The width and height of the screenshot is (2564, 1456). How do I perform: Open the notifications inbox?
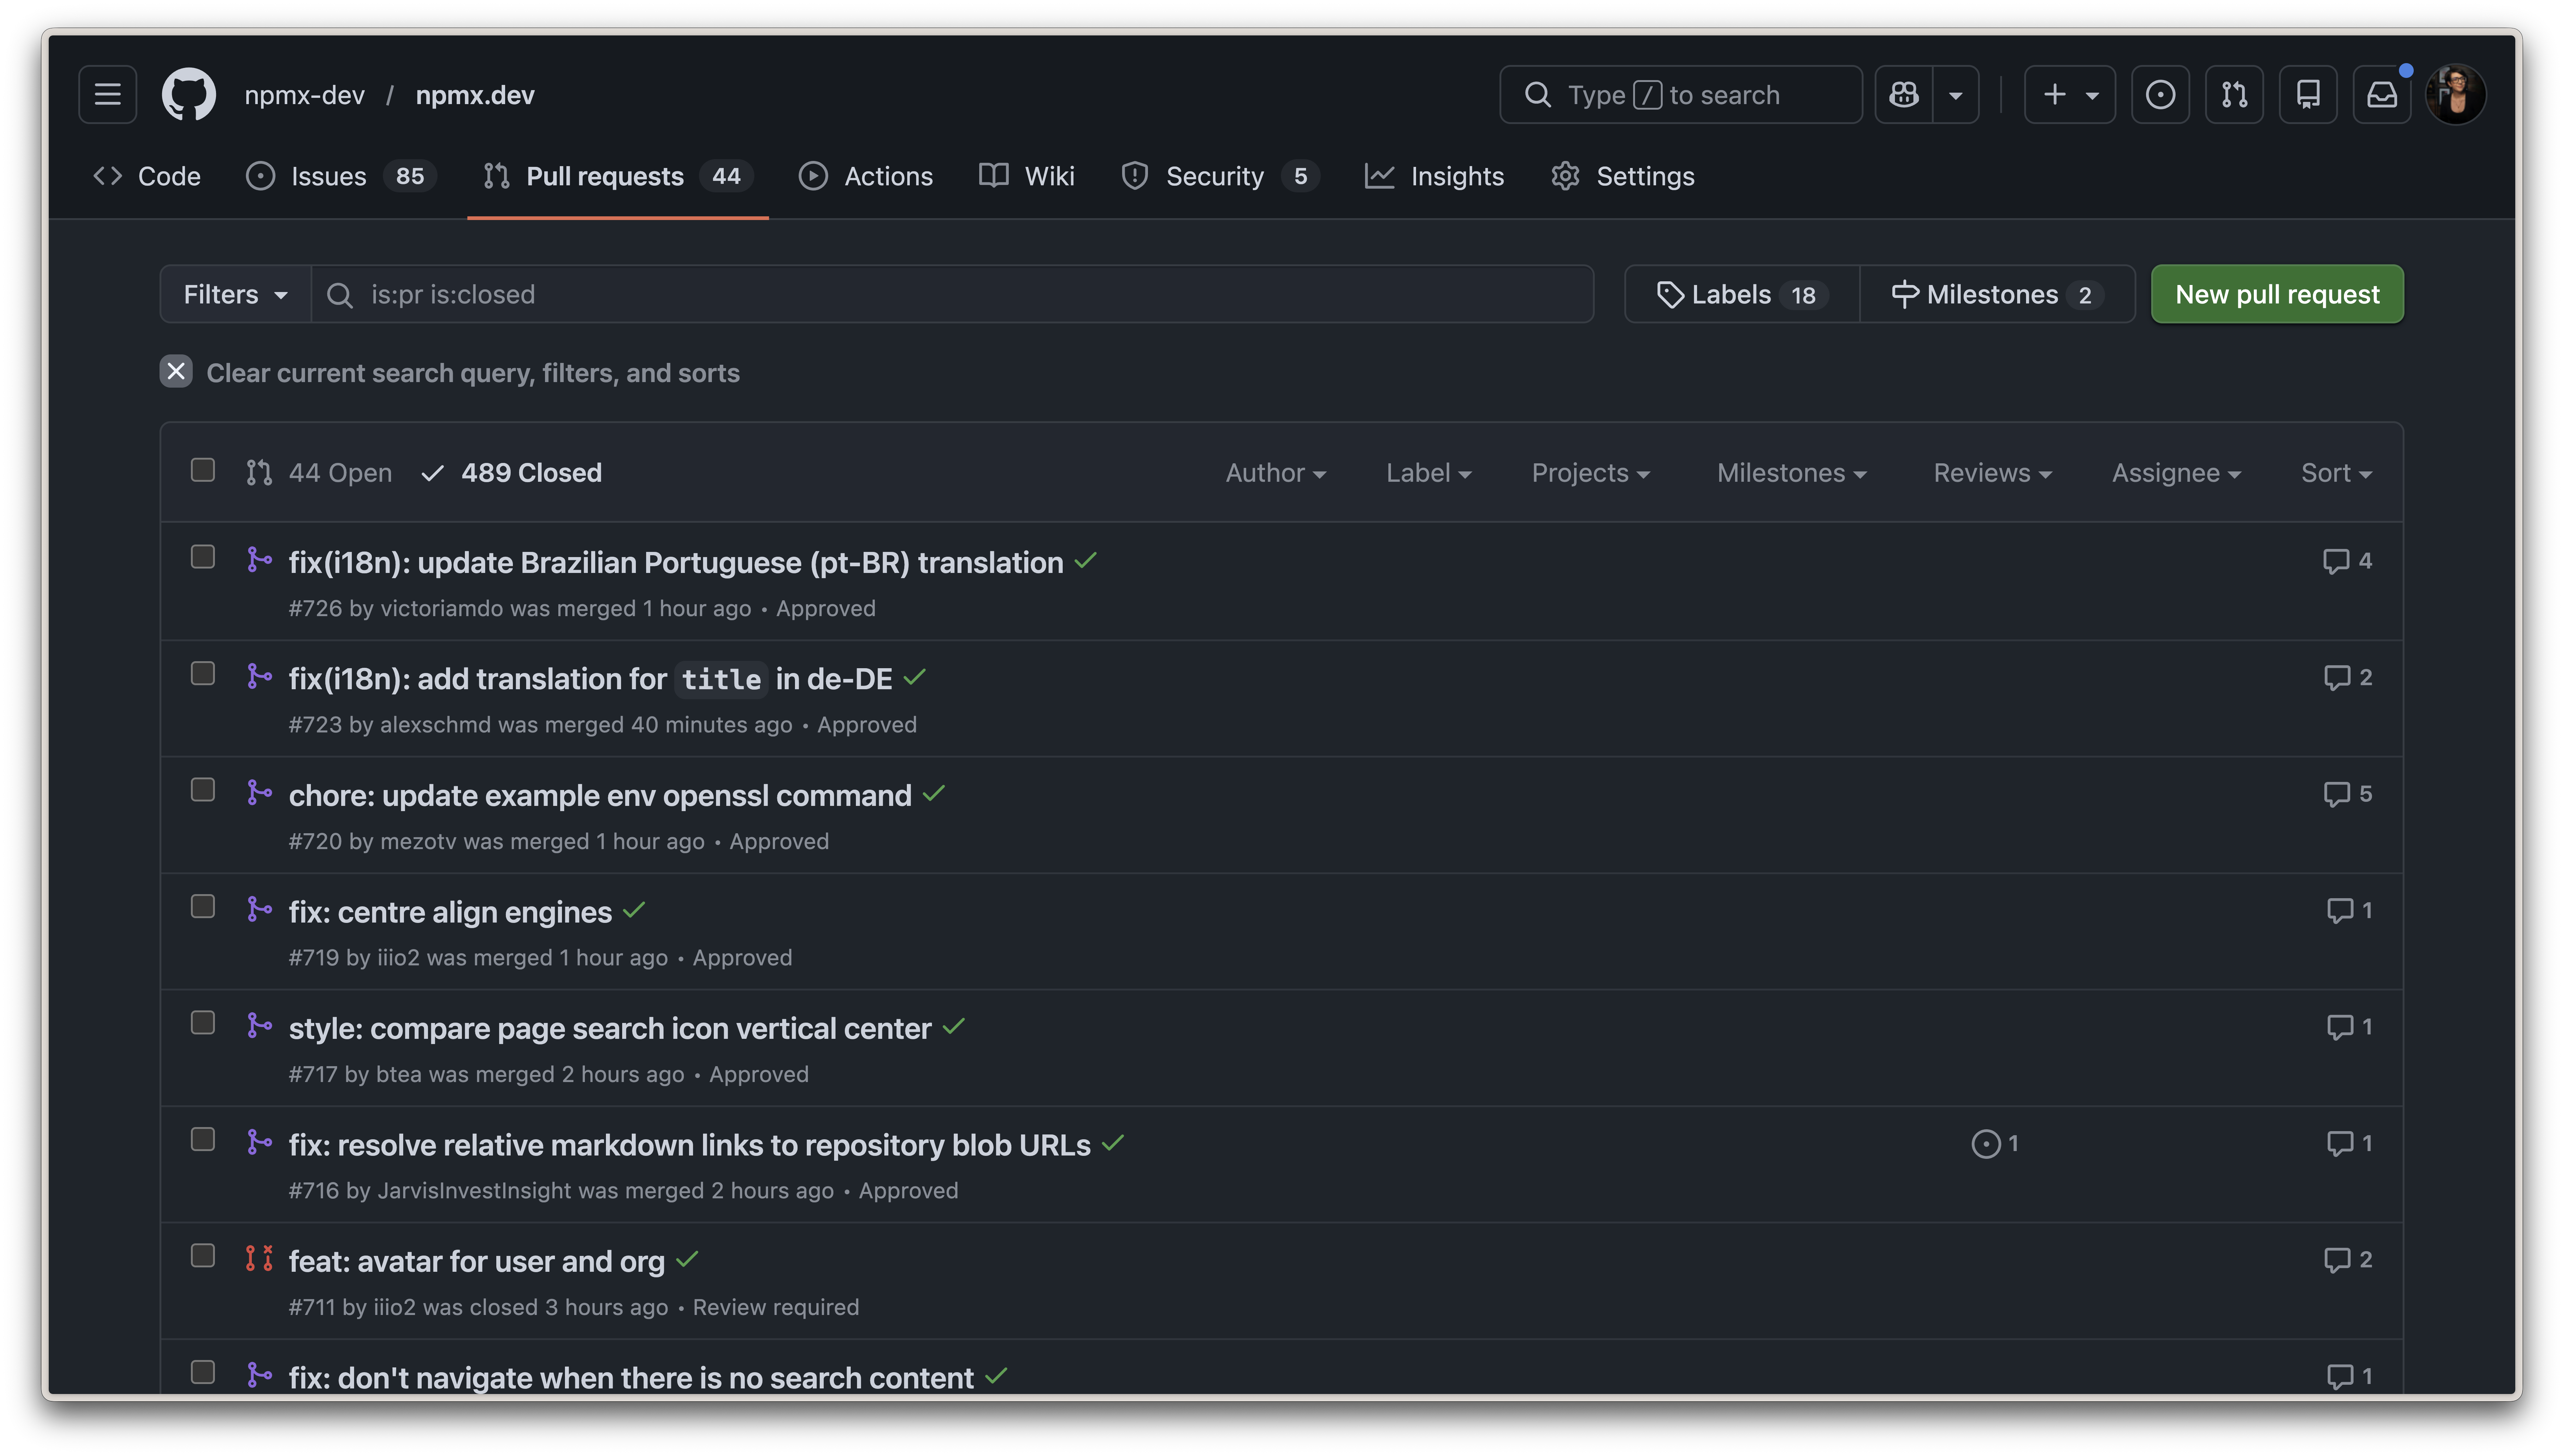2382,94
